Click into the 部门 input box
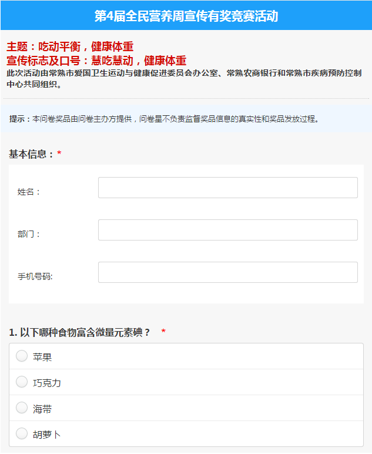Image resolution: width=372 pixels, height=454 pixels. click(x=228, y=230)
